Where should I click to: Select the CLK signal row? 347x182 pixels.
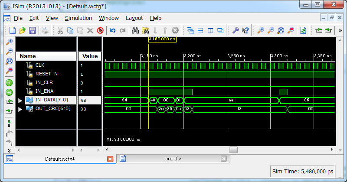(46, 65)
